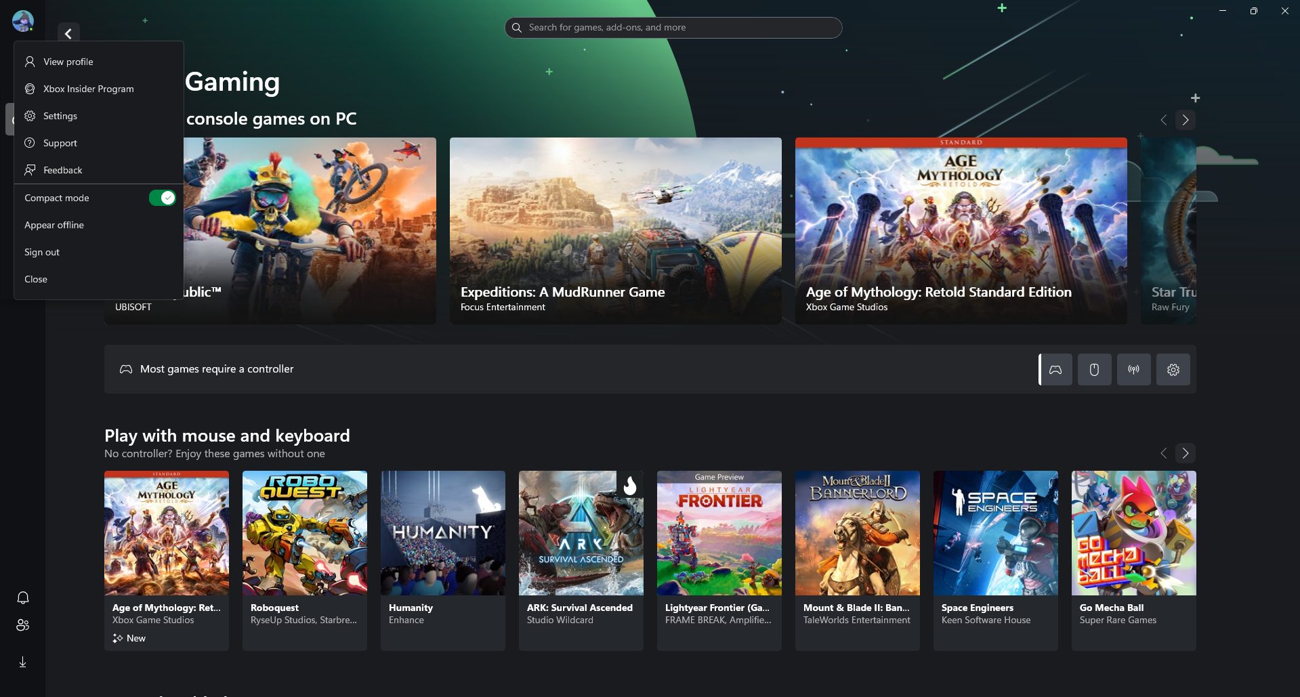Open remote play streaming icon
This screenshot has width=1300, height=697.
coord(1133,369)
